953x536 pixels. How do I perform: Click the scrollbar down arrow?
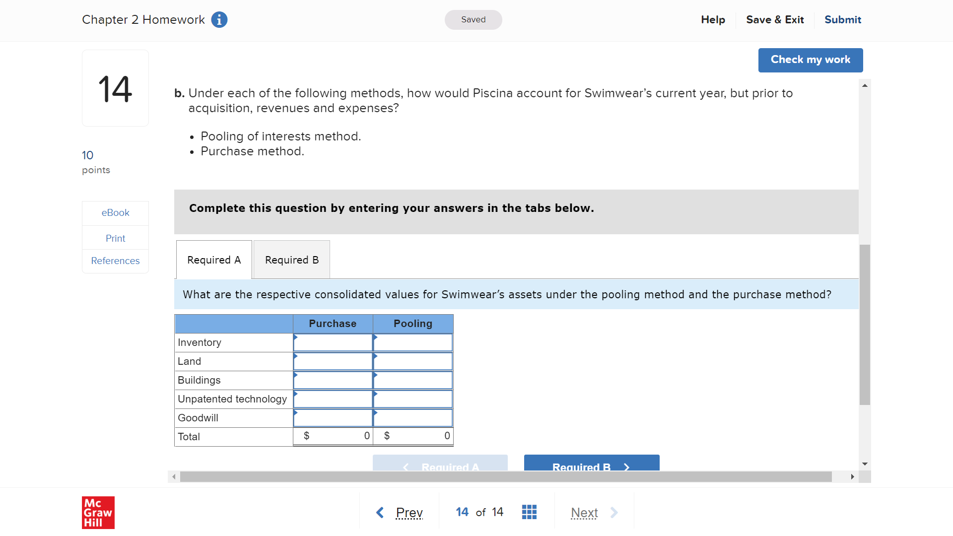[x=865, y=464]
